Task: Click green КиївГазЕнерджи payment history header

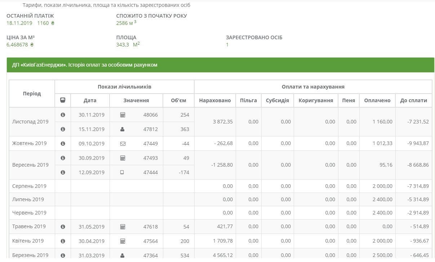Action: point(220,65)
